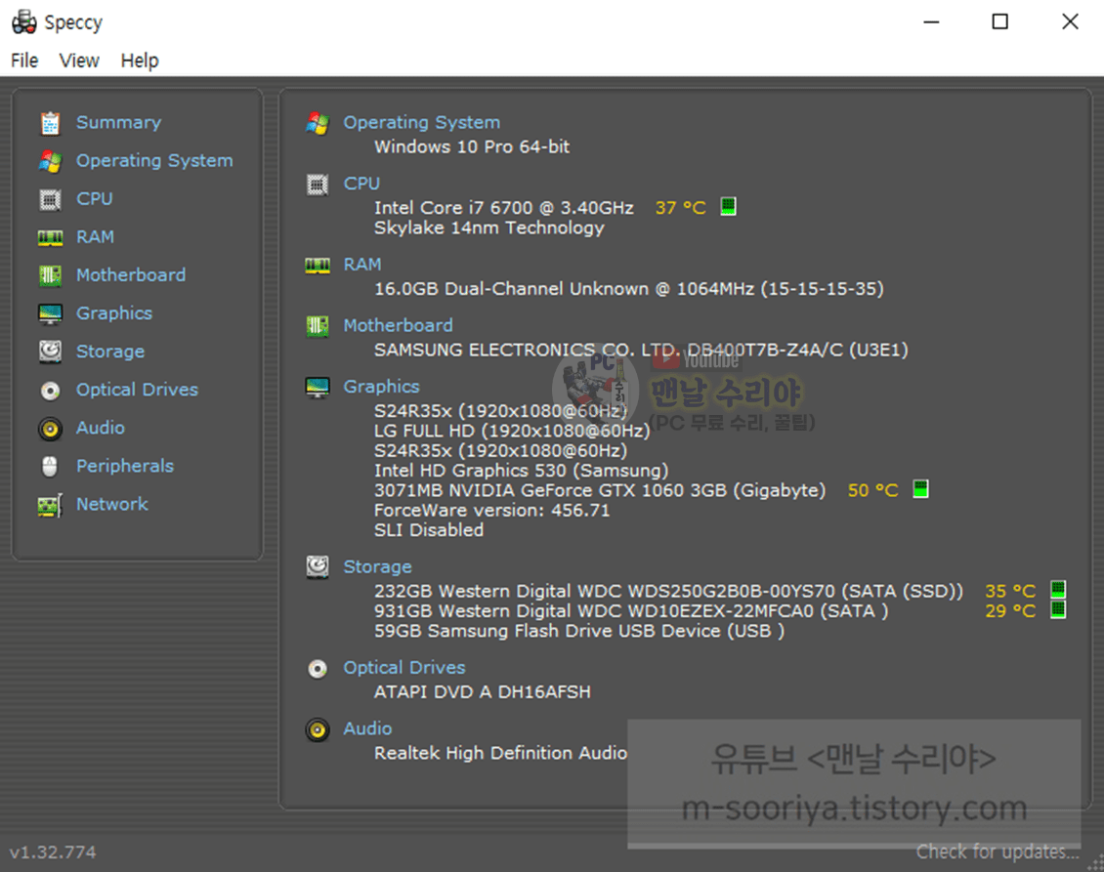
Task: Select the CPU chip icon in sidebar
Action: tap(50, 200)
